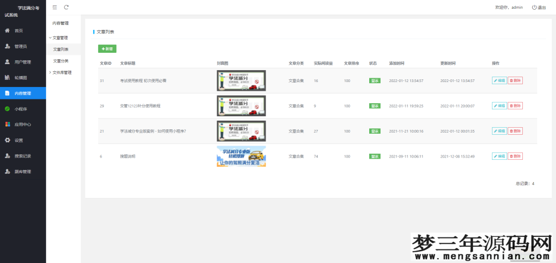Click the green 新增 button
Screen dimensions: 556x263
pos(107,49)
